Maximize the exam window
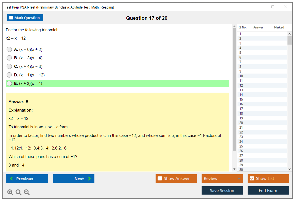This screenshot has height=202, width=296. click(273, 7)
